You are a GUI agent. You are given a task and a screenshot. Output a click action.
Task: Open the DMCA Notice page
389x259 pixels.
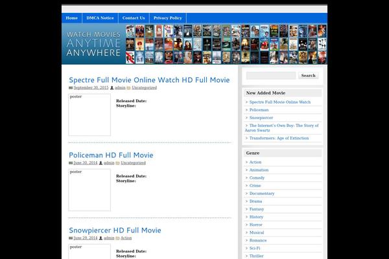click(x=100, y=18)
